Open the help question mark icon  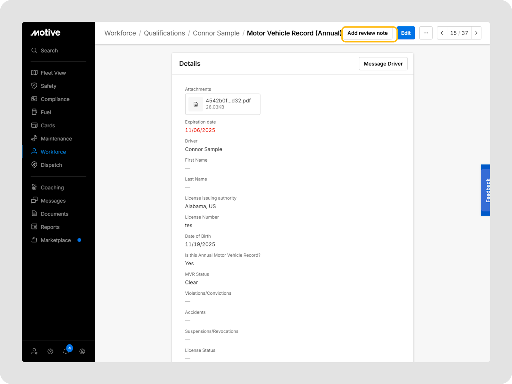(50, 351)
